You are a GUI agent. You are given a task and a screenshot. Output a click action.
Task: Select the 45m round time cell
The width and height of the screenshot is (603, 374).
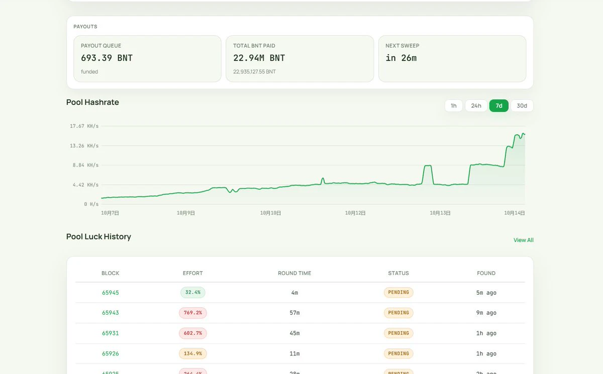[x=294, y=333]
